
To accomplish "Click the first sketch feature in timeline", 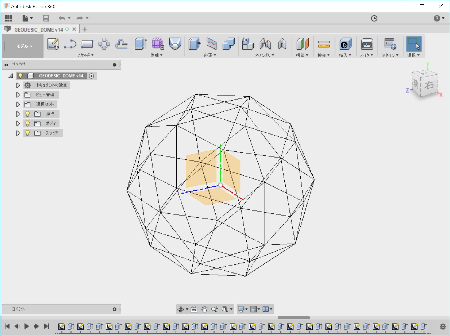I will point(61,326).
